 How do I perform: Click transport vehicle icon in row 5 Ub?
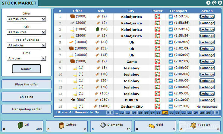pyautogui.click(x=171, y=42)
